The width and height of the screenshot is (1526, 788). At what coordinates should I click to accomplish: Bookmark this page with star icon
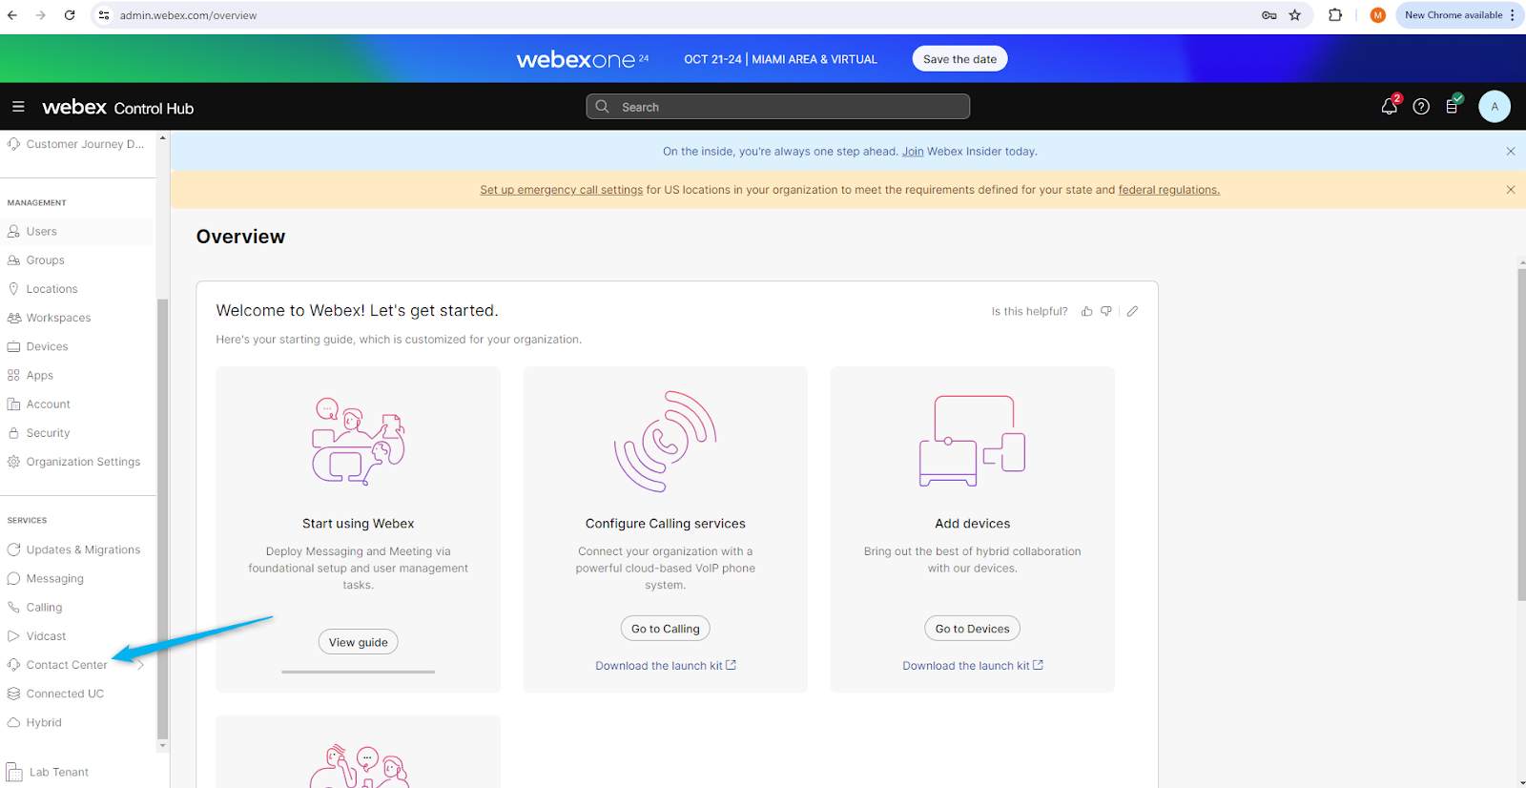pos(1295,15)
